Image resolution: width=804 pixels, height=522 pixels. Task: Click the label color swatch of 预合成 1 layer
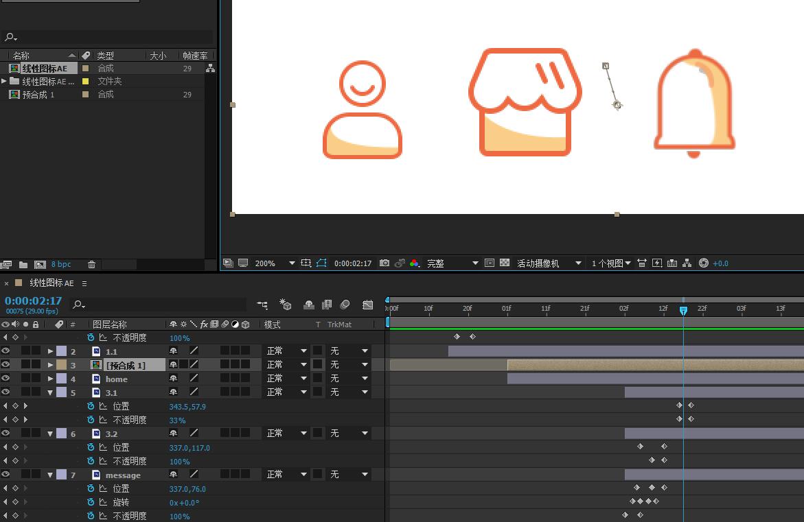click(61, 365)
